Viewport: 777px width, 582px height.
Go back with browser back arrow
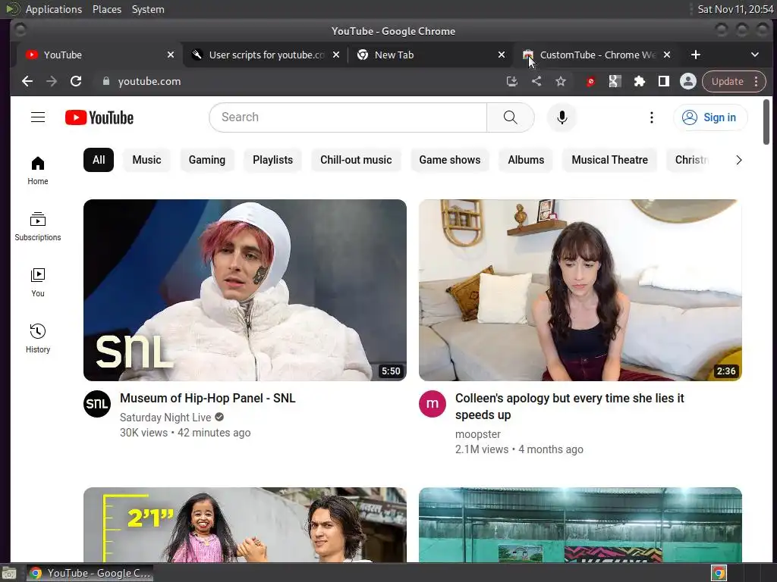(27, 81)
